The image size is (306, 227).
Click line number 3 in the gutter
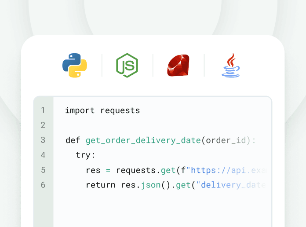43,140
